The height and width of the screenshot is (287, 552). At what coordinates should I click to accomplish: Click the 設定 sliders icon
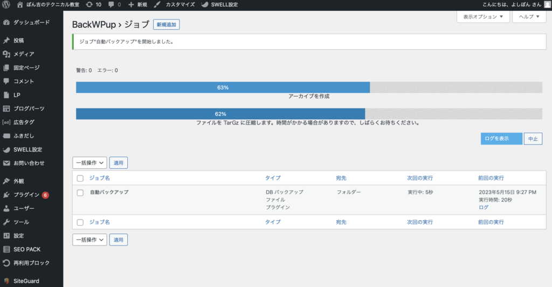coord(6,236)
